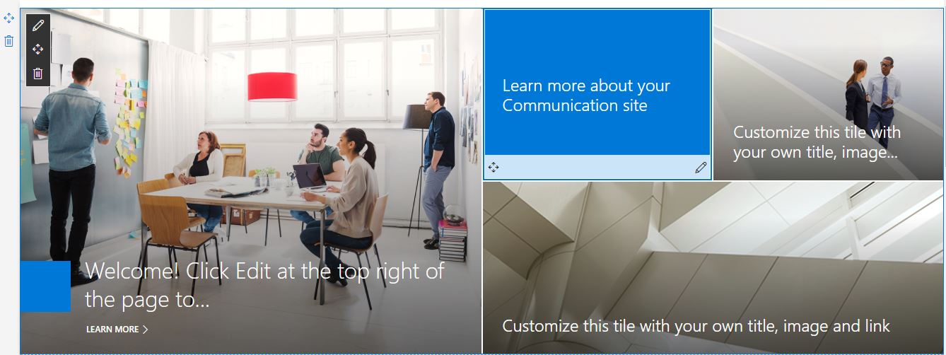Delete the section using left margin trash icon
Screen dimensions: 946x355
pos(9,41)
